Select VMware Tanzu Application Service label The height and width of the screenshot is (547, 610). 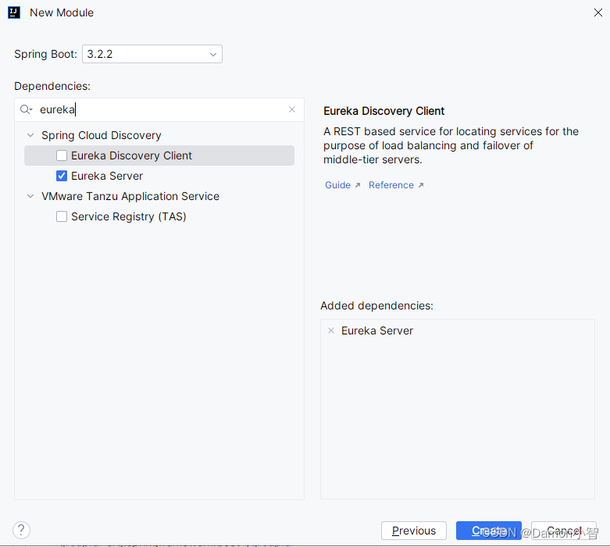tap(130, 196)
